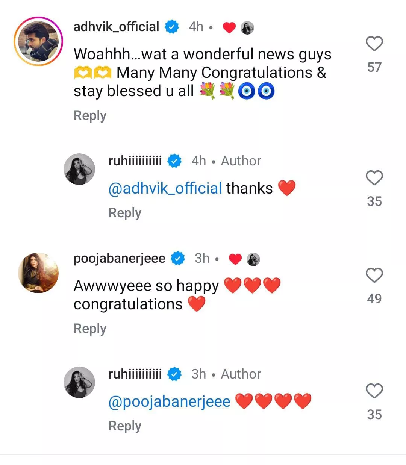Reply to poojabanerjeee's comment

pos(90,329)
